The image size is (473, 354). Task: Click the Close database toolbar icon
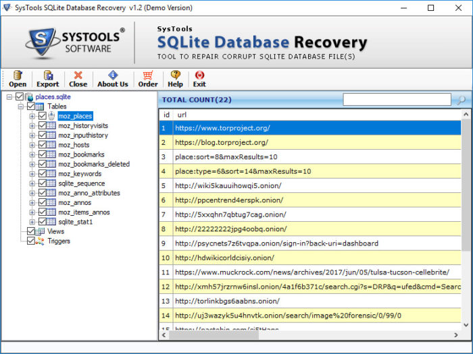78,75
